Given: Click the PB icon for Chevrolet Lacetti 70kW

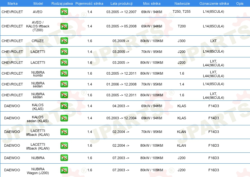Looking at the screenshot, I should (x=64, y=52).
